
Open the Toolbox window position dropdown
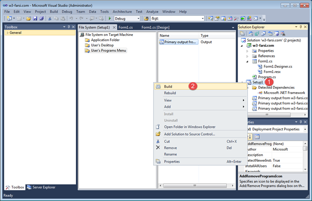coord(64,27)
